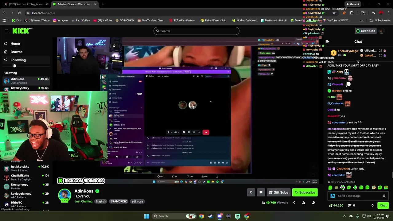Open the emoji picker in chat
The height and width of the screenshot is (221, 393).
click(384, 196)
